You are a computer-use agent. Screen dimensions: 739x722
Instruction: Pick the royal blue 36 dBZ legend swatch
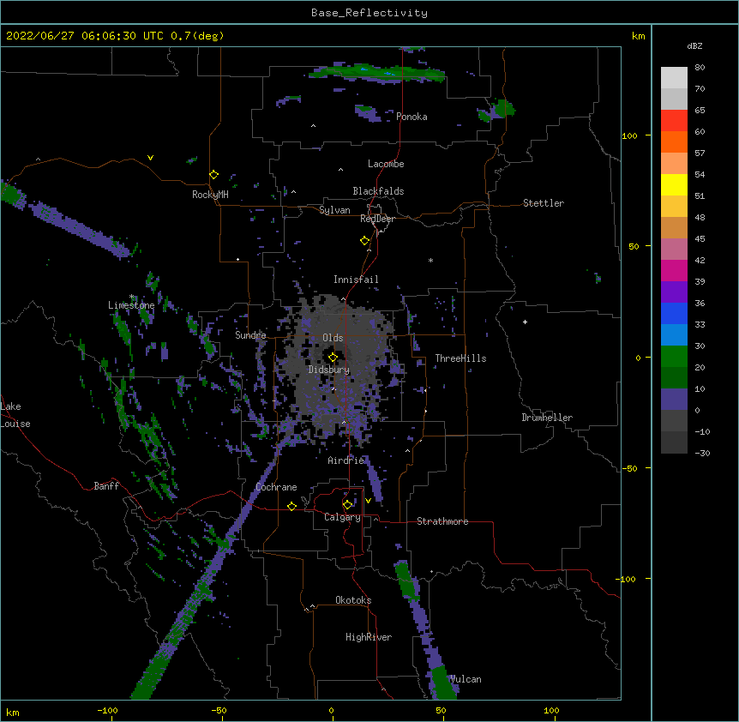click(x=674, y=313)
